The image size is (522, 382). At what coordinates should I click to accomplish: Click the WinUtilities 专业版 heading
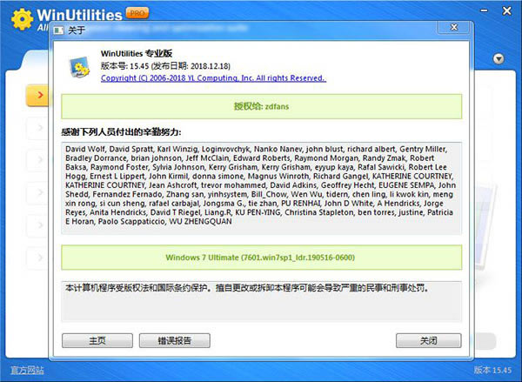[137, 53]
